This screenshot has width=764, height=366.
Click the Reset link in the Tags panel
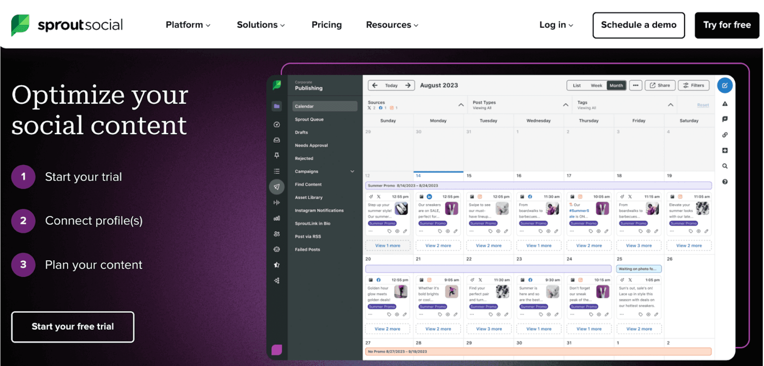click(x=703, y=105)
